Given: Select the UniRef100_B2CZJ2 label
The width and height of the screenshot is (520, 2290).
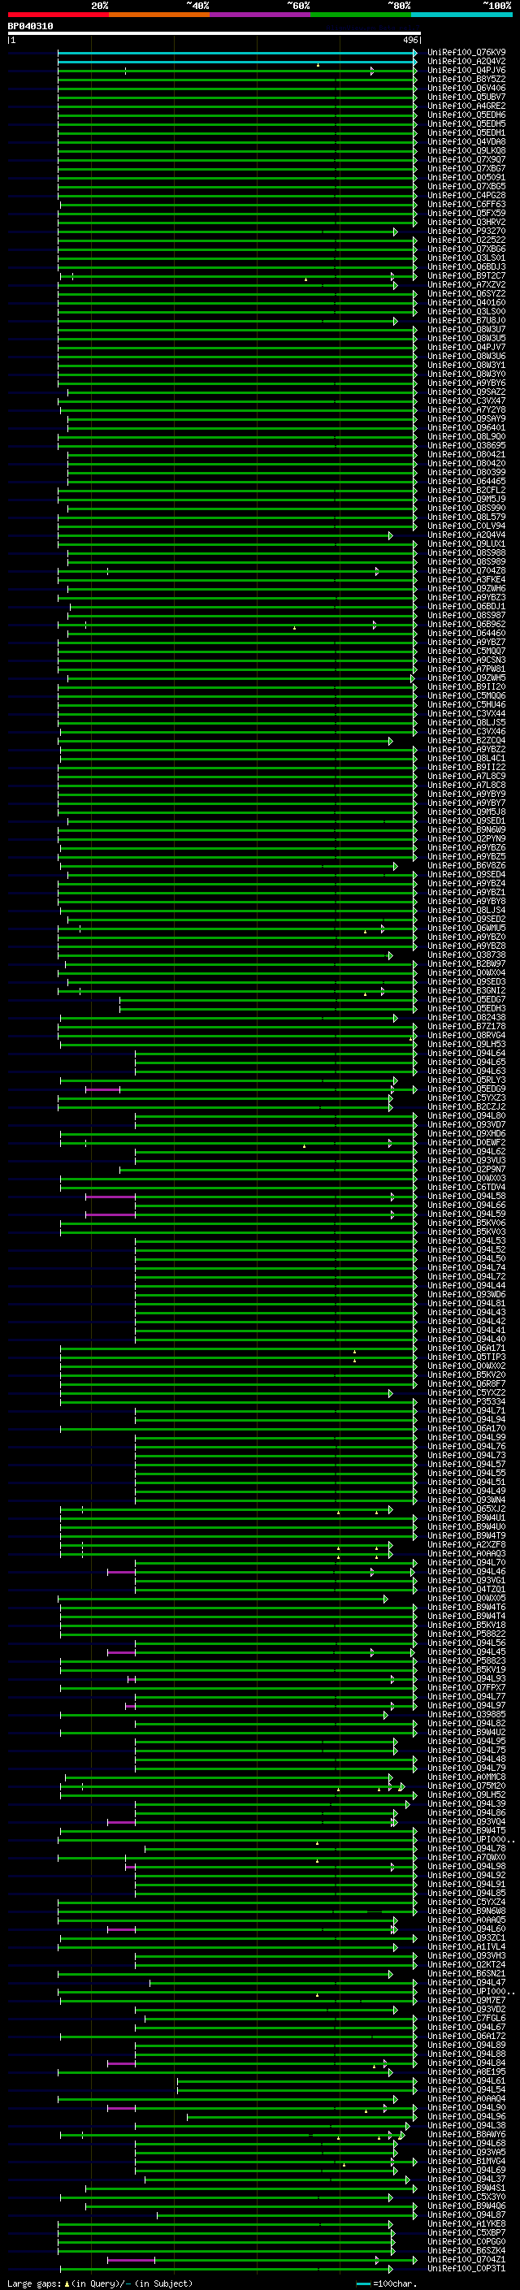Looking at the screenshot, I should click(466, 1106).
